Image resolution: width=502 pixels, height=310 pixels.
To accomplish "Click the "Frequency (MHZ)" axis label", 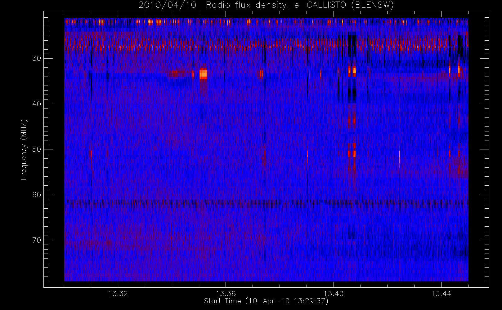I will coord(24,149).
